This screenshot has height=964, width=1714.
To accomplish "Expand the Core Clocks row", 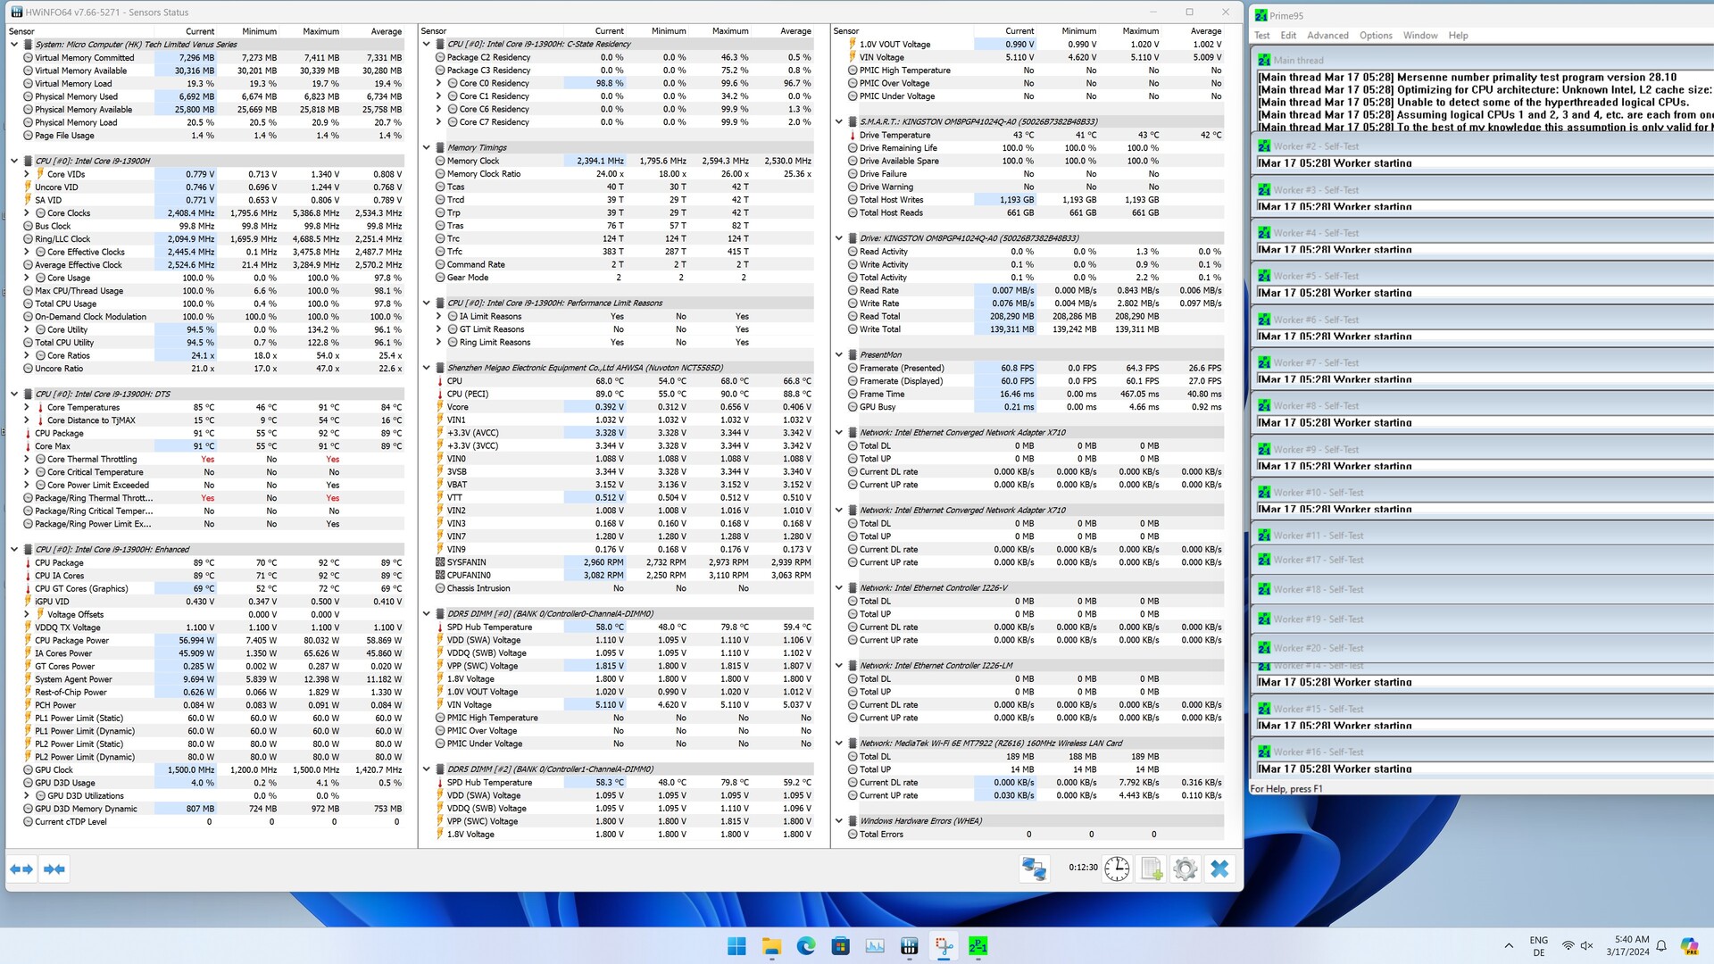I will coord(27,213).
